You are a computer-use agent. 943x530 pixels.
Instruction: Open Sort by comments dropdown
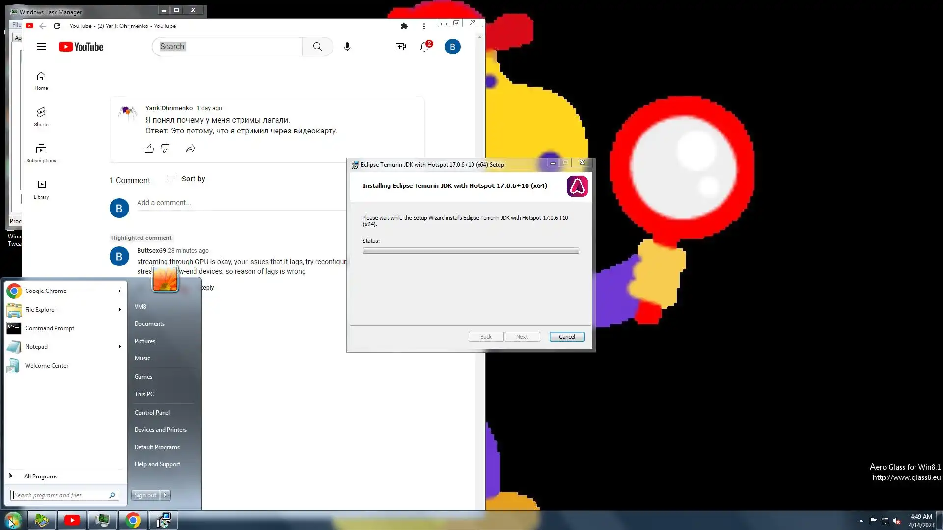[186, 179]
